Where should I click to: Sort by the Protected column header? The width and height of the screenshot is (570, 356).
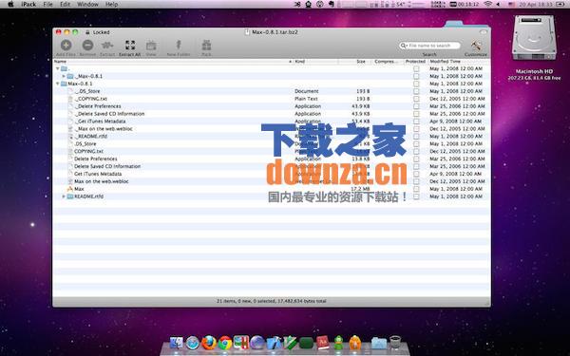coord(415,62)
